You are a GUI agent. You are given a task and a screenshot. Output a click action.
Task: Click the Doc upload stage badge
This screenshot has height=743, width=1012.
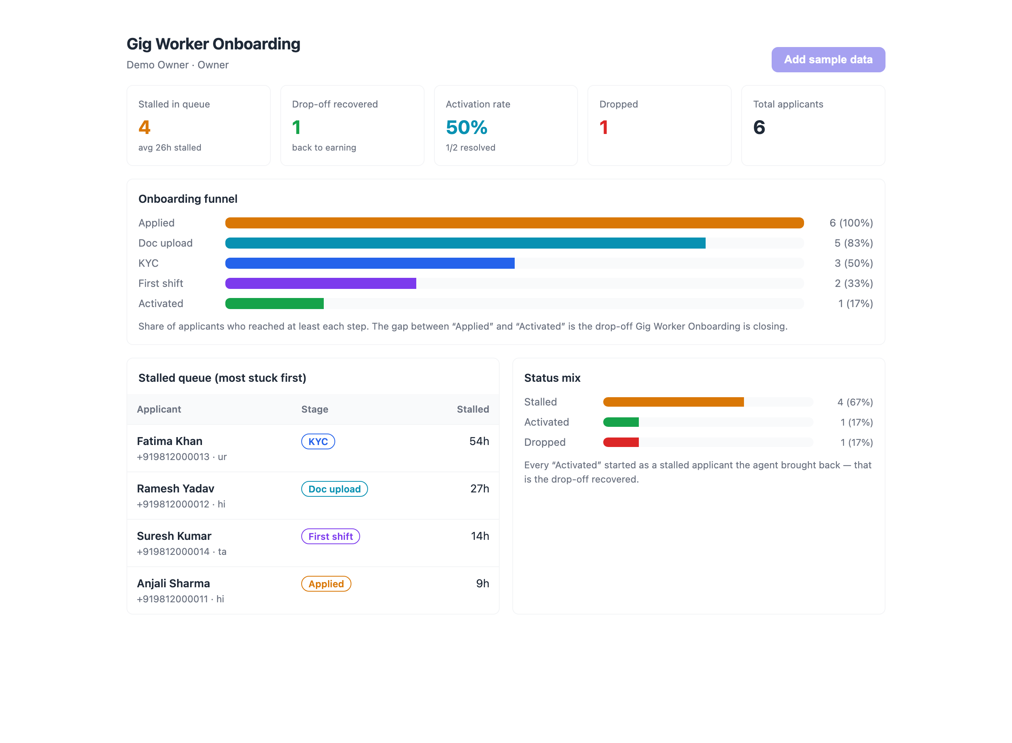click(334, 489)
